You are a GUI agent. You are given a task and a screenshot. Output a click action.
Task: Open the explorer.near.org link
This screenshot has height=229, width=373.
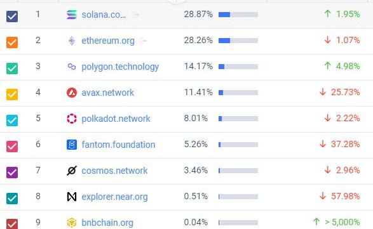click(x=114, y=197)
